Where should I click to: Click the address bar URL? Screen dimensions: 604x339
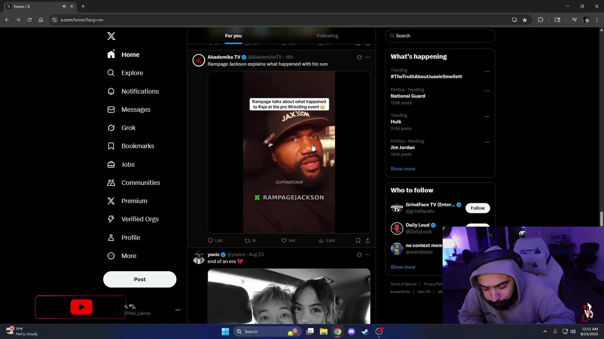[x=82, y=20]
